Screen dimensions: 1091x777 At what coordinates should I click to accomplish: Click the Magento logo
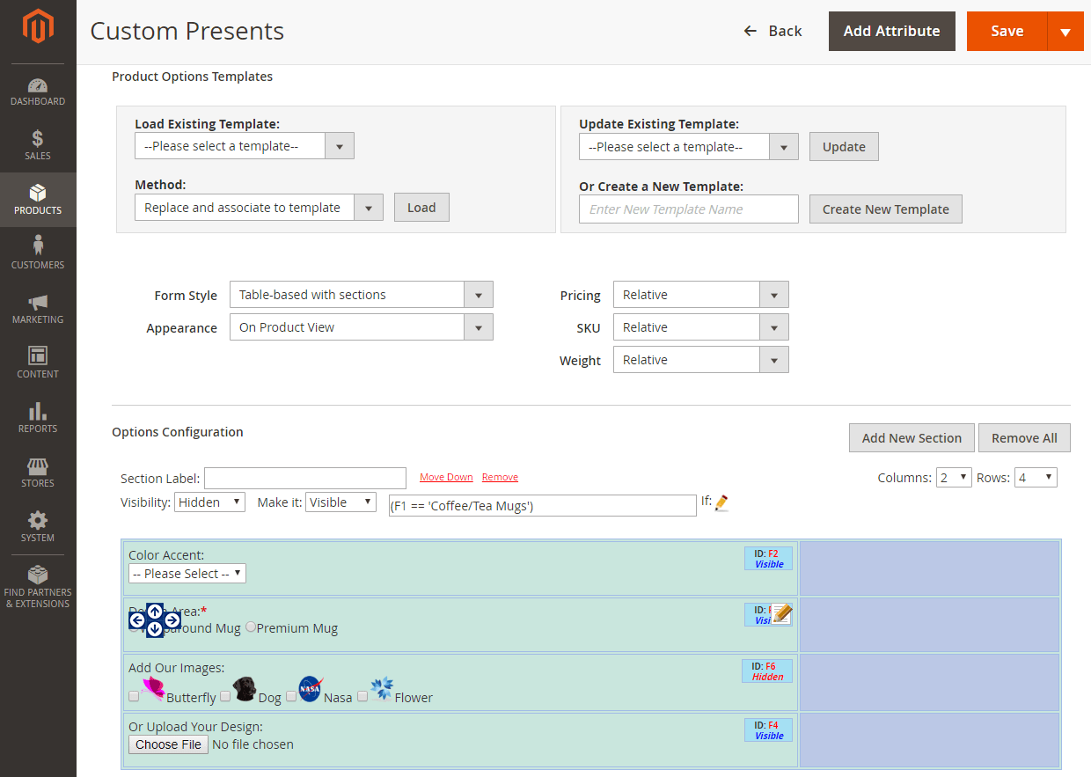pos(38,26)
